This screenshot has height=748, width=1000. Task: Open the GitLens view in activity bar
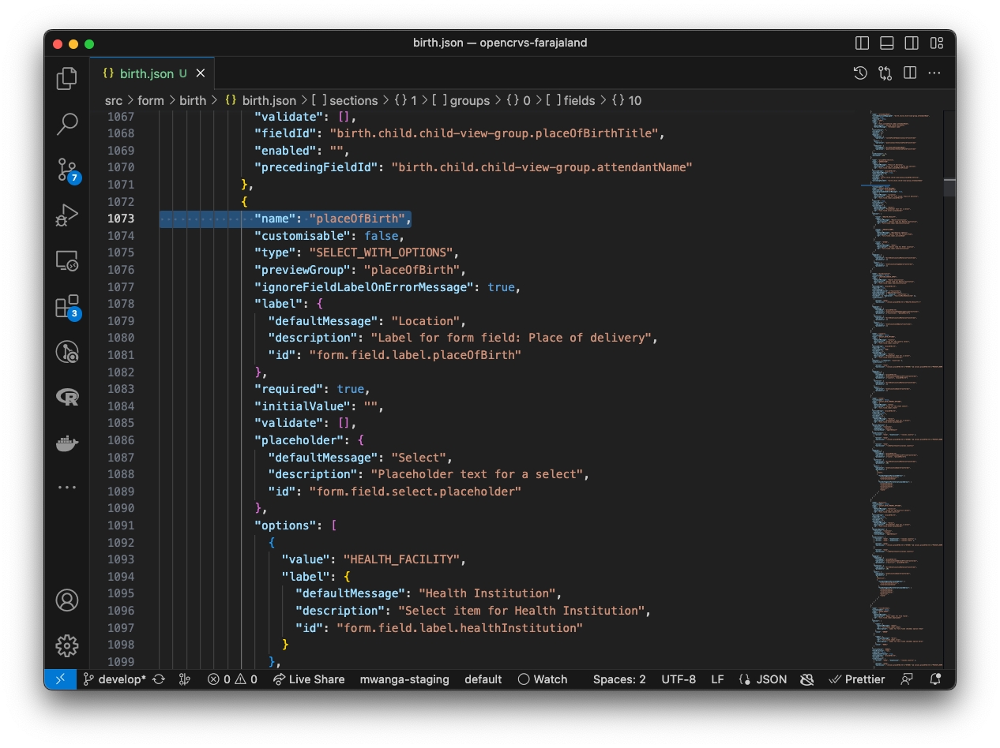point(67,352)
